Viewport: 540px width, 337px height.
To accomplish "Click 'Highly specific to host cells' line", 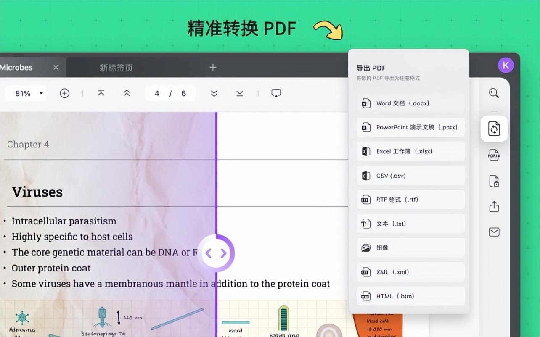I will click(x=72, y=237).
